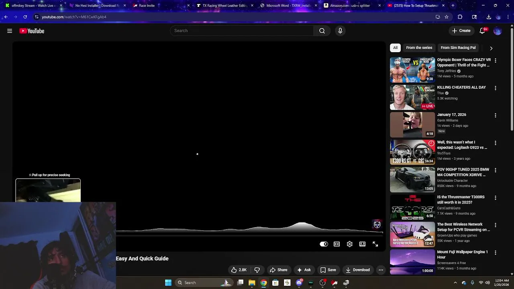Show hidden system tray icons
Image resolution: width=514 pixels, height=289 pixels.
point(455,283)
